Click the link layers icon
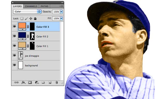This screenshot has width=155, height=99. tap(16, 82)
